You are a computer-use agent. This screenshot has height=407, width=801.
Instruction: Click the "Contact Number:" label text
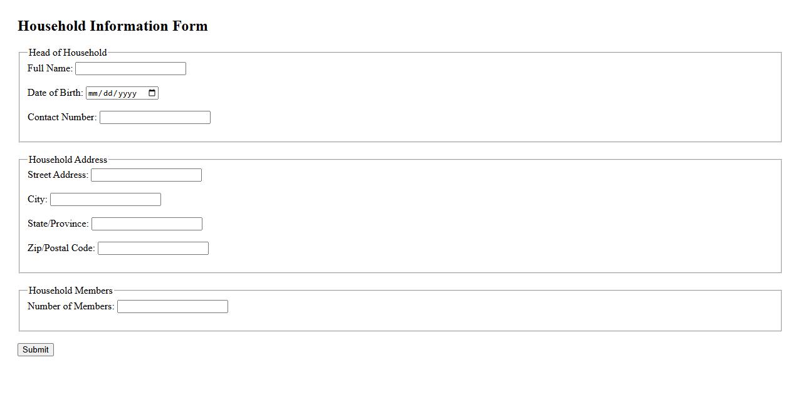(62, 117)
